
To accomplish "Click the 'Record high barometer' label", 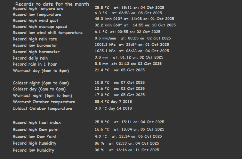I will coord(36,52).
